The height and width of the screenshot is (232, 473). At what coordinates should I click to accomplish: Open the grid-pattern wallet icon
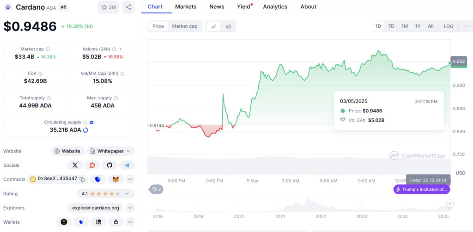(x=98, y=222)
